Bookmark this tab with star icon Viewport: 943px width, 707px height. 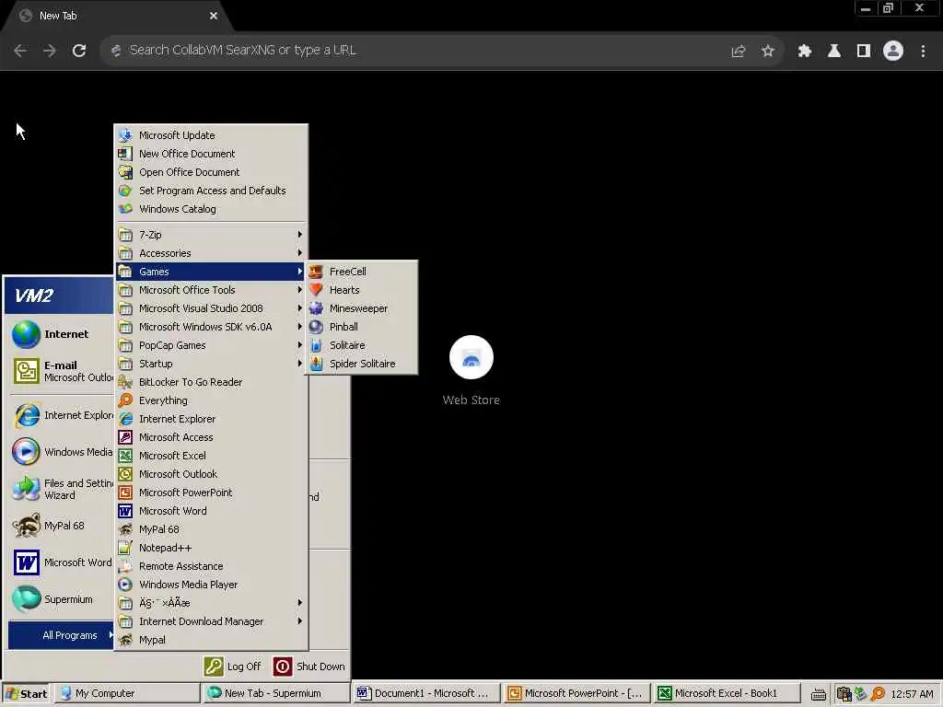(x=767, y=52)
